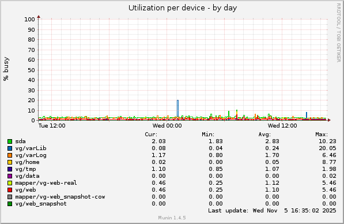344x224 pixels.
Task: Click vg/varLib max value 20.05
Action: [327, 148]
